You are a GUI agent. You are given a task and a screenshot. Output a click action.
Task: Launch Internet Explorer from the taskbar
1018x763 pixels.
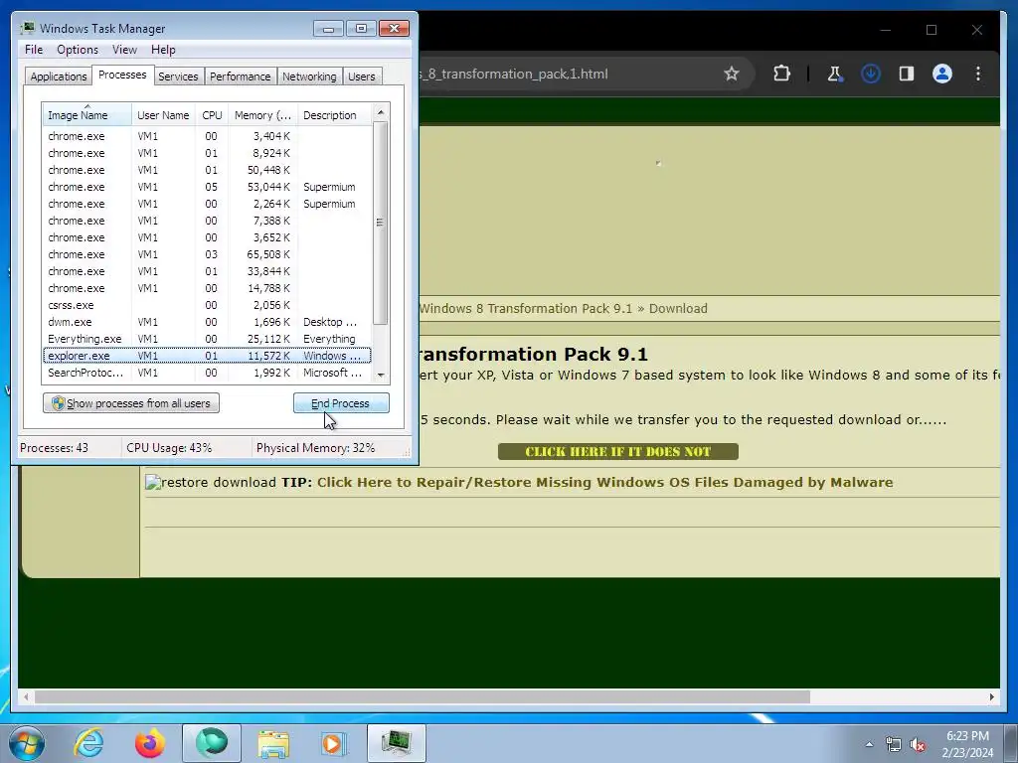click(x=88, y=743)
